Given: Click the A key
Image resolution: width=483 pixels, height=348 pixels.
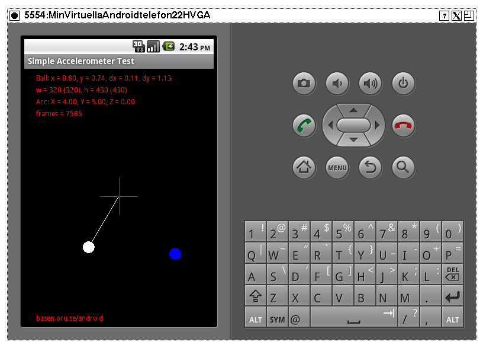Looking at the screenshot, I should tap(255, 274).
